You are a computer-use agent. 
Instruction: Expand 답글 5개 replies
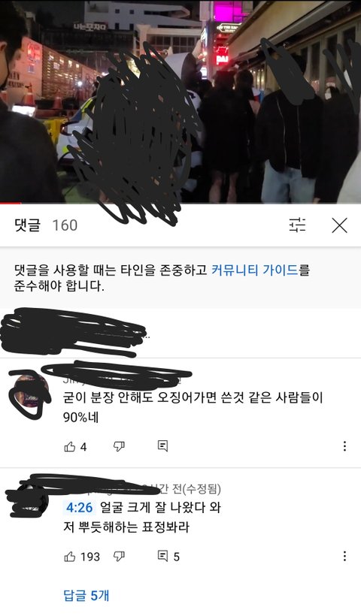coord(86,596)
